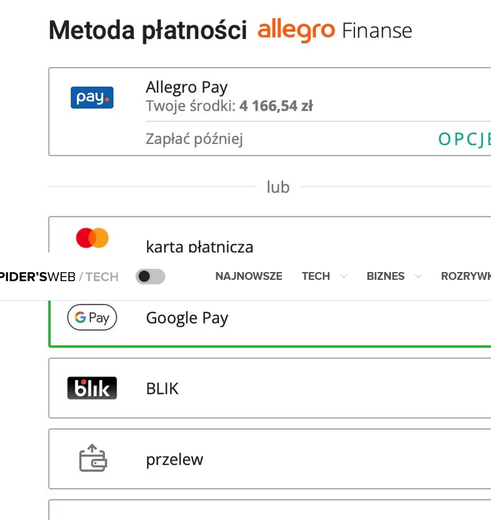Click the OPCJE link in Allegro Pay

(x=464, y=139)
